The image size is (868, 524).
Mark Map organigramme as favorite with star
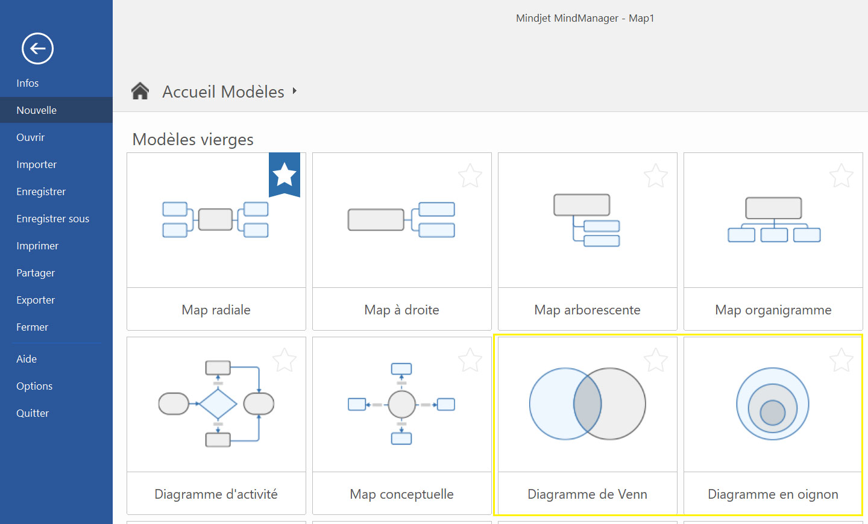pyautogui.click(x=841, y=176)
